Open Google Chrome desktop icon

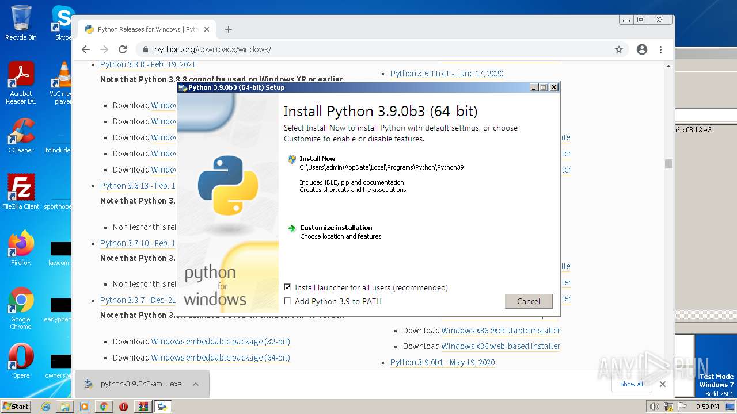click(x=21, y=309)
